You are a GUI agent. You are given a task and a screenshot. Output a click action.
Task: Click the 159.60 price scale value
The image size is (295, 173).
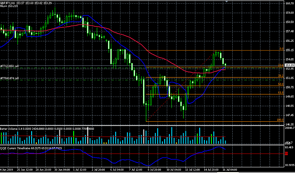(x=290, y=13)
